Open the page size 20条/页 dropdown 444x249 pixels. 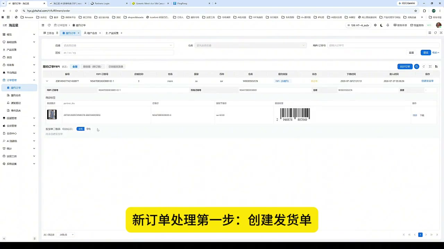coord(66,234)
